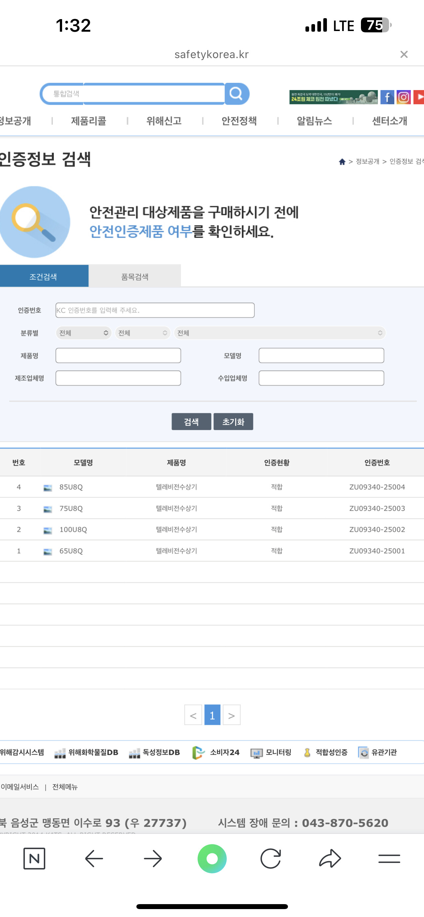Open the 제품리콜 menu
The image size is (424, 917).
click(x=88, y=121)
